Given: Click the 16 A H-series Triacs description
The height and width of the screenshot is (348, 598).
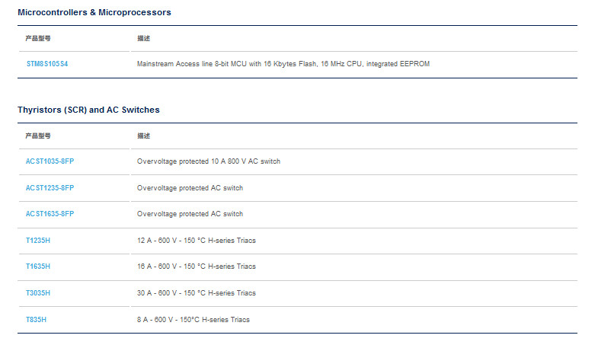Looking at the screenshot, I should pos(196,267).
